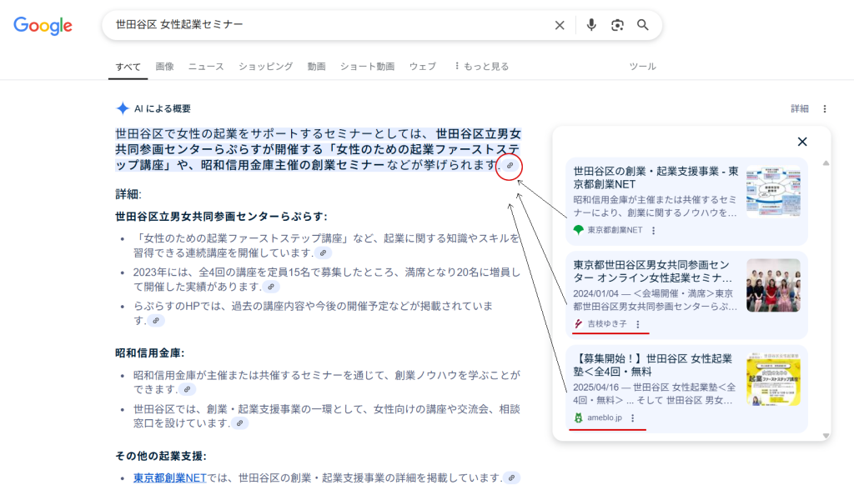
Task: Click the link icon after 学ぶことができます
Action: click(188, 389)
